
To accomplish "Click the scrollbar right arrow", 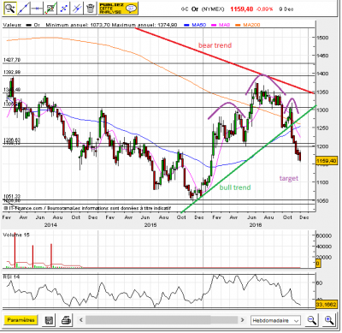I will point(243,320).
